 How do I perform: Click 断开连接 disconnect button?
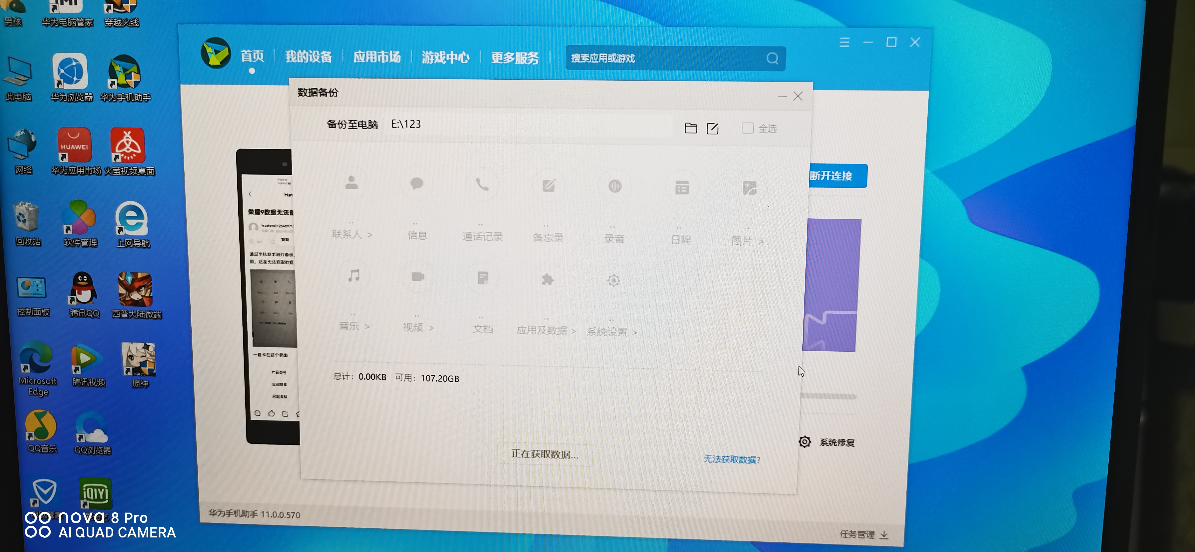[838, 176]
